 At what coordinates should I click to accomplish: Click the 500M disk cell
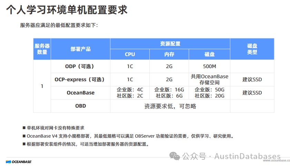(209, 66)
